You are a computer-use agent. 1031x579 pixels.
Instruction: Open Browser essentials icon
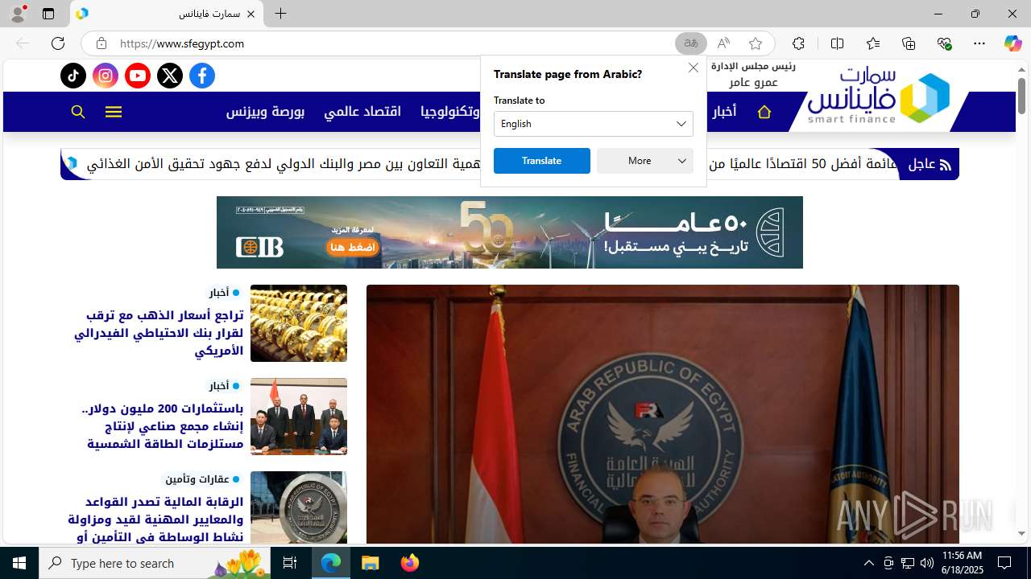tap(944, 43)
